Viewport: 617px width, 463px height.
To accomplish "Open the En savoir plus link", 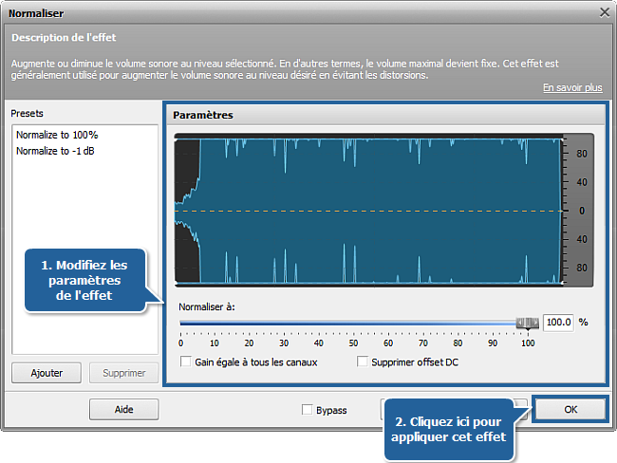I will point(572,87).
